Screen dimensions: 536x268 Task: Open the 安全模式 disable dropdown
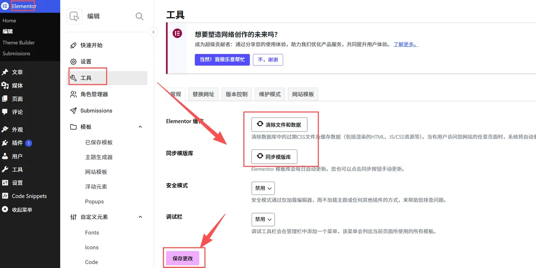(x=263, y=188)
